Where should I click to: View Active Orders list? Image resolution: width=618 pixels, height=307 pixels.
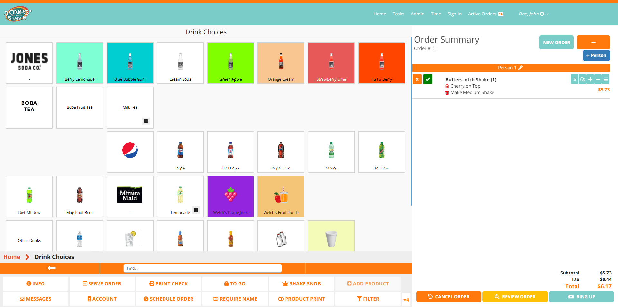[485, 14]
